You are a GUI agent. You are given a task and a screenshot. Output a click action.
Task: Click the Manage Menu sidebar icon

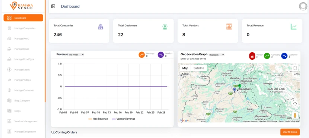click(9, 38)
